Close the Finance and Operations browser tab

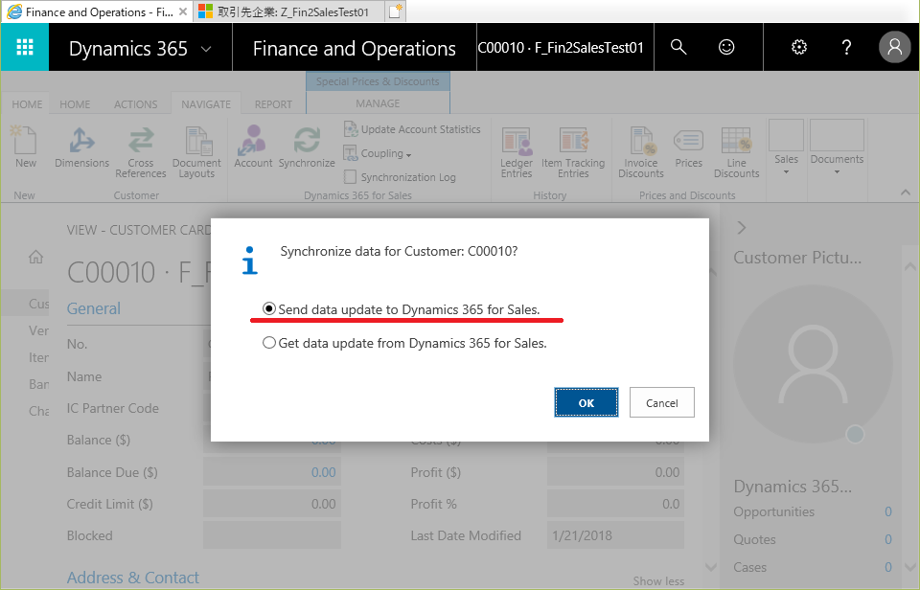pyautogui.click(x=183, y=11)
